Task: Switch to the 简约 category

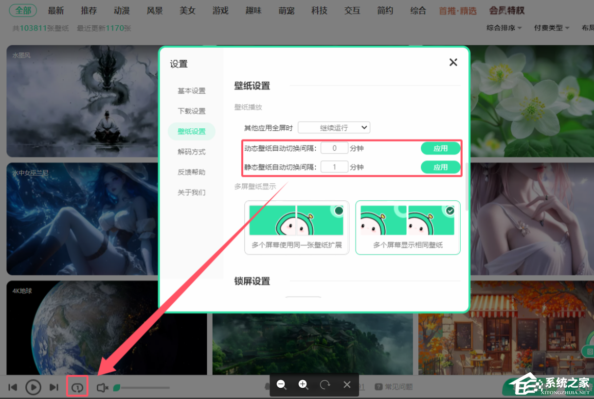Action: click(385, 11)
